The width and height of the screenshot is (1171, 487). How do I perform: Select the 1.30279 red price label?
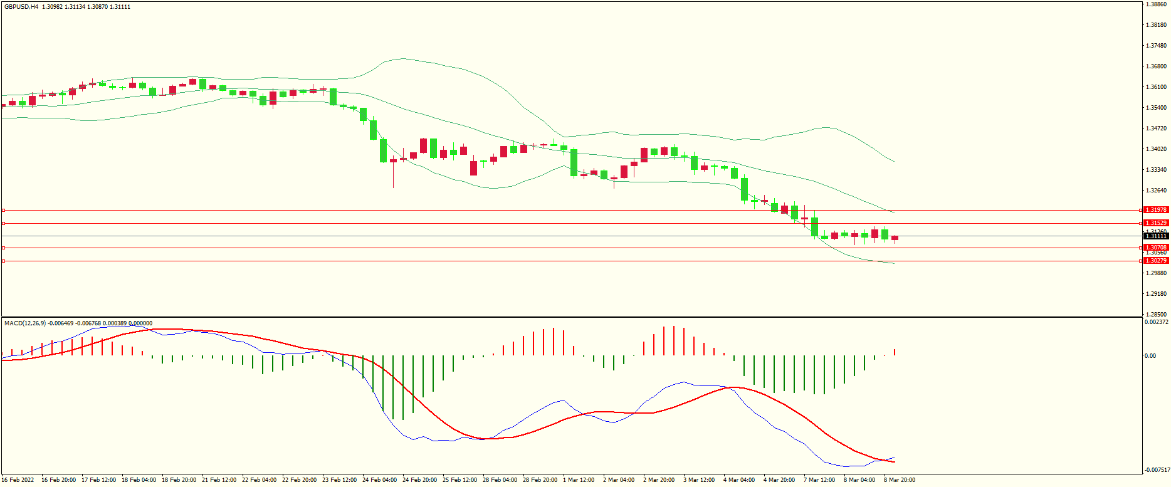pos(1156,261)
